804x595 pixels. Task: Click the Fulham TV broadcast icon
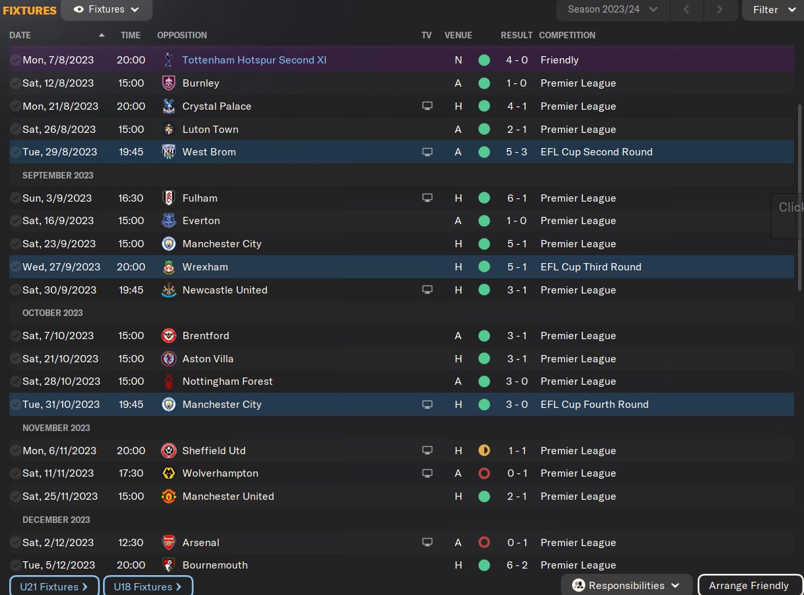[427, 198]
